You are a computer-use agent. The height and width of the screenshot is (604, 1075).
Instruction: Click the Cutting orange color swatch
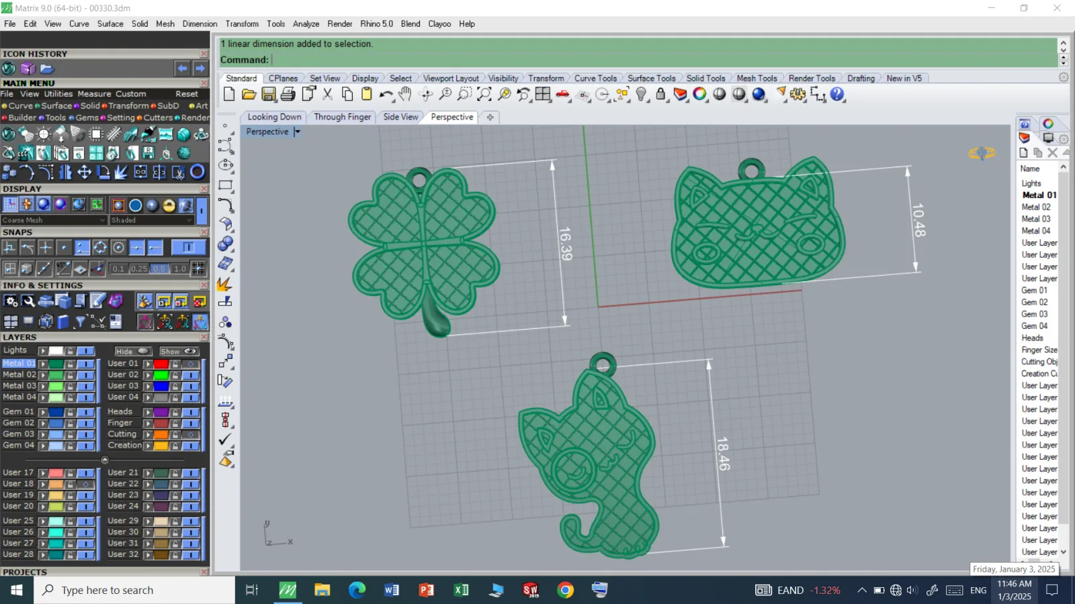click(161, 435)
